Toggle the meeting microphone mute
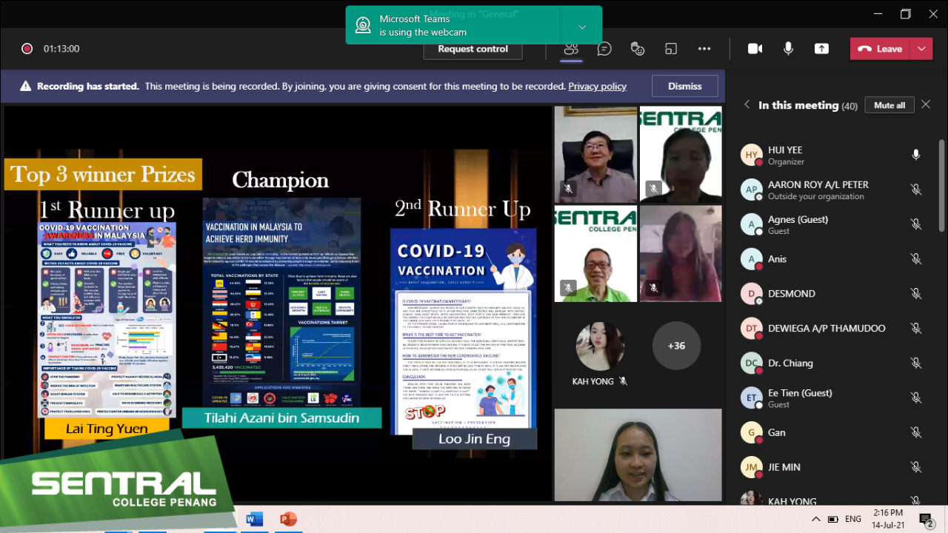The width and height of the screenshot is (948, 533). (788, 49)
